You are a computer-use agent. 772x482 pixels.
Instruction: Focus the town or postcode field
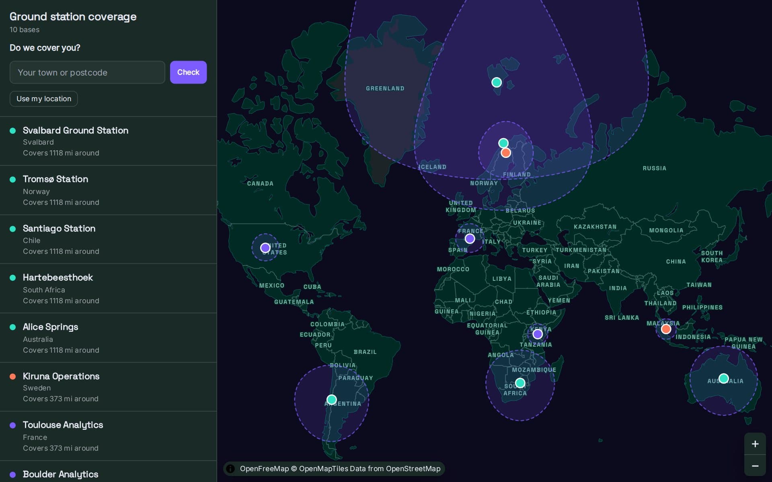pos(87,72)
